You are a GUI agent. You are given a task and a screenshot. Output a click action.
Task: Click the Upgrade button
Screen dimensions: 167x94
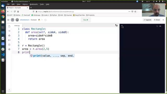[147, 20]
